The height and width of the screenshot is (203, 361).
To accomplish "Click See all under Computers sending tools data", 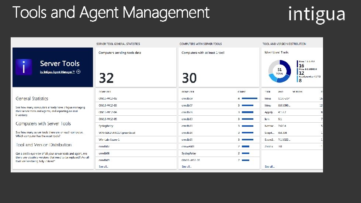I will point(103,167).
